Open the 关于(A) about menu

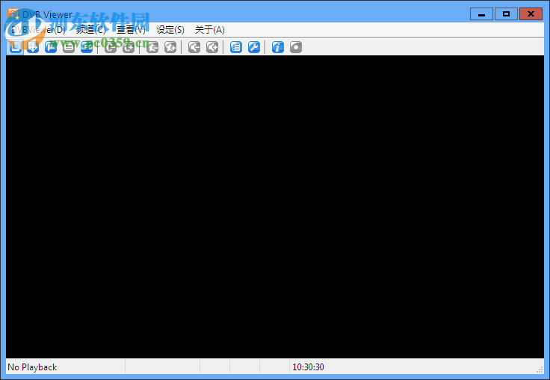click(210, 30)
